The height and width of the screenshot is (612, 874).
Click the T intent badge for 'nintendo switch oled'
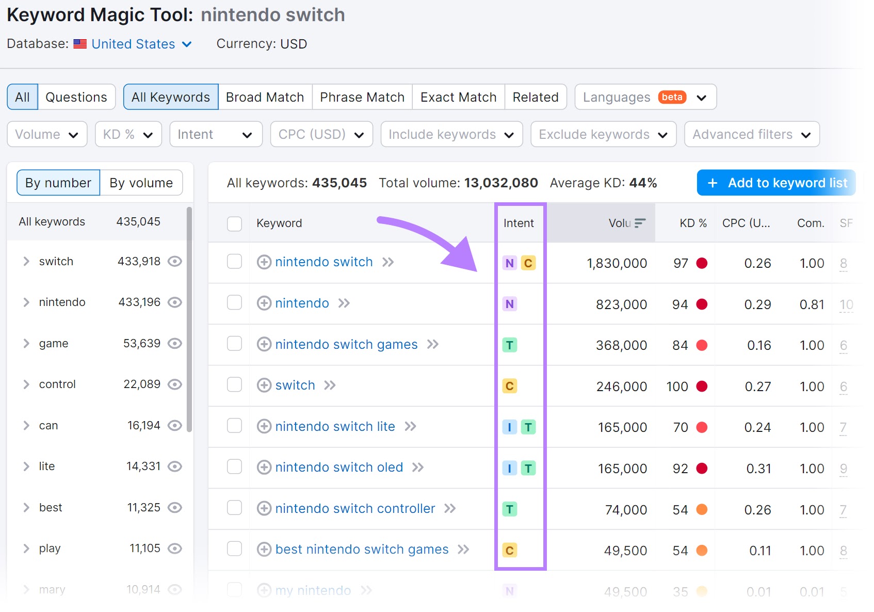coord(528,469)
